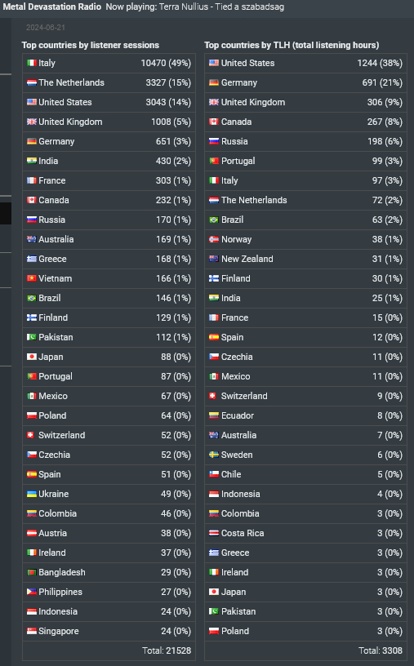This screenshot has height=666, width=414.
Task: Click the Germany flag in TLH table
Action: [214, 82]
